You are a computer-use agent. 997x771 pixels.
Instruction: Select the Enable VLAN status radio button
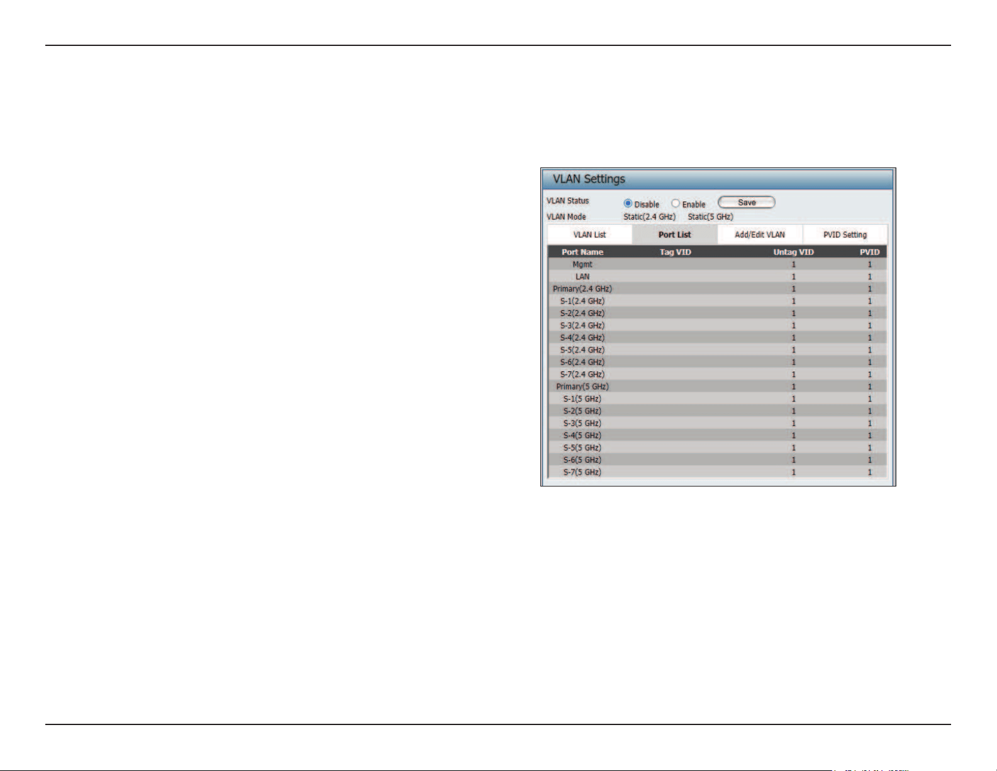pos(676,203)
